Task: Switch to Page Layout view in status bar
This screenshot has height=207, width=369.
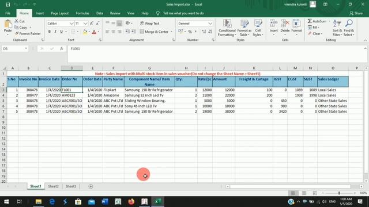Action: (x=304, y=193)
